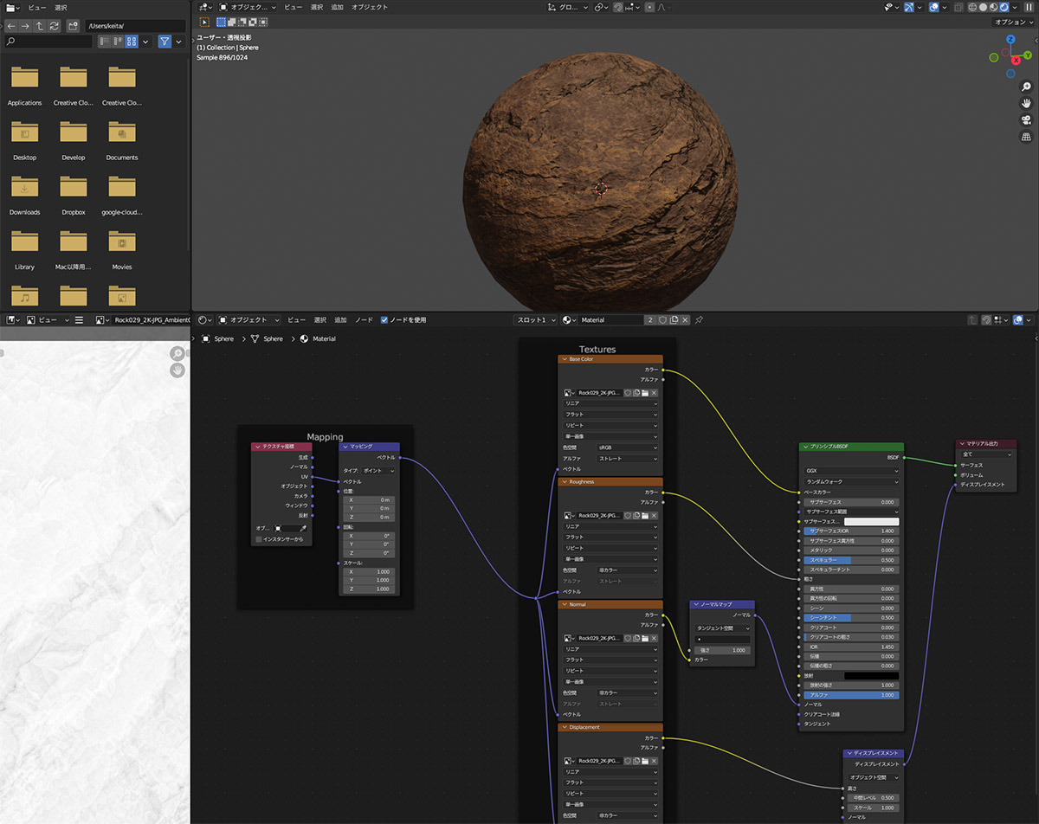The height and width of the screenshot is (824, 1039).
Task: Collapse the プリンシプルBSDF node
Action: tap(804, 447)
